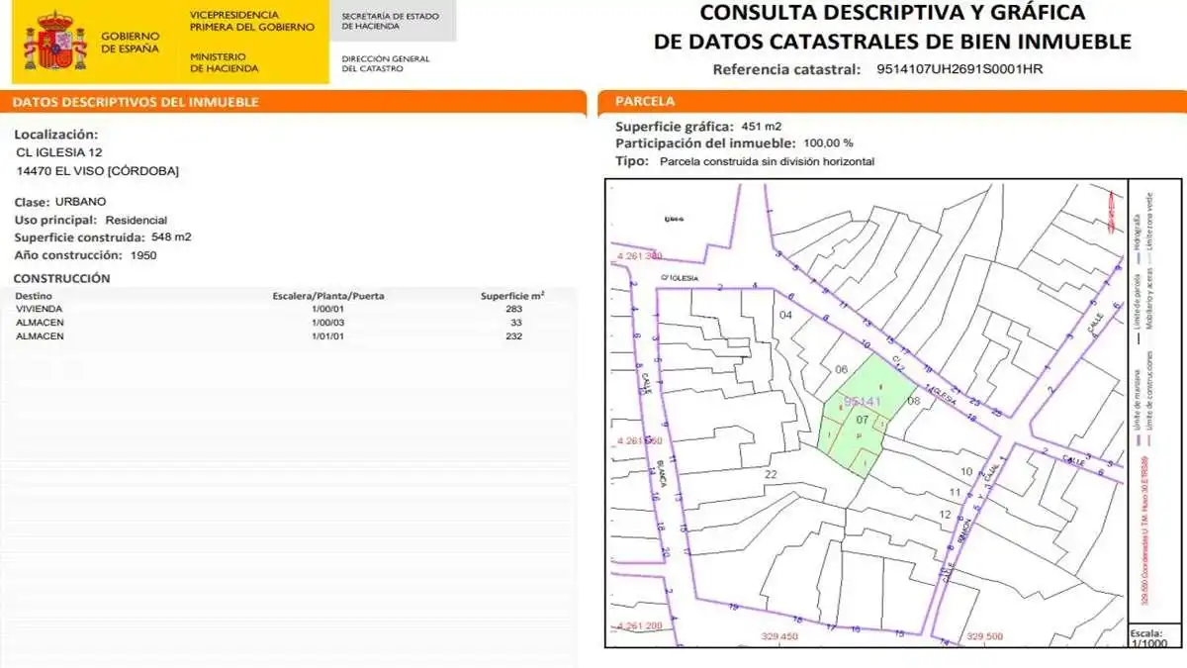
Task: Click the 'Escalera/Planta/Puerta' column header
Action: click(328, 296)
